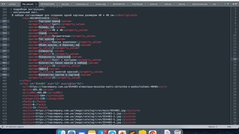Viewport: 239px width, 134px height.
Task: Close the file_new.xml tab
Action: pyautogui.click(x=36, y=4)
